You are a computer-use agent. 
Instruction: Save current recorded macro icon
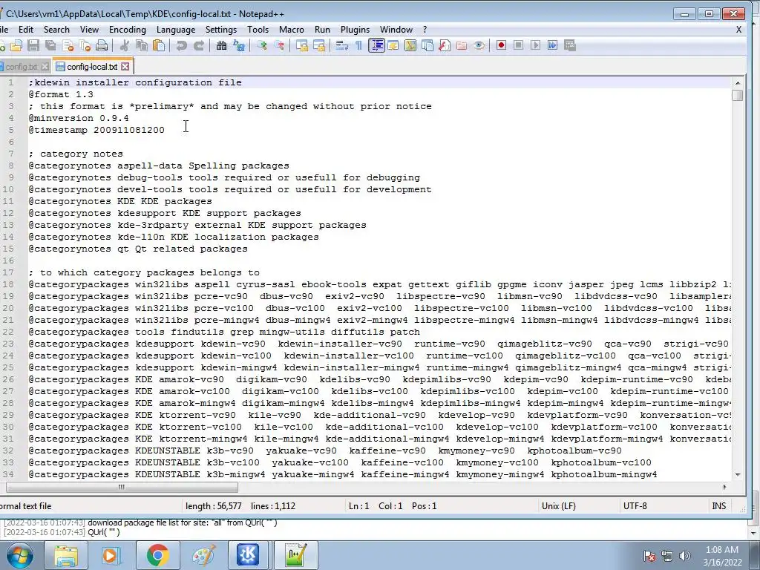point(570,45)
